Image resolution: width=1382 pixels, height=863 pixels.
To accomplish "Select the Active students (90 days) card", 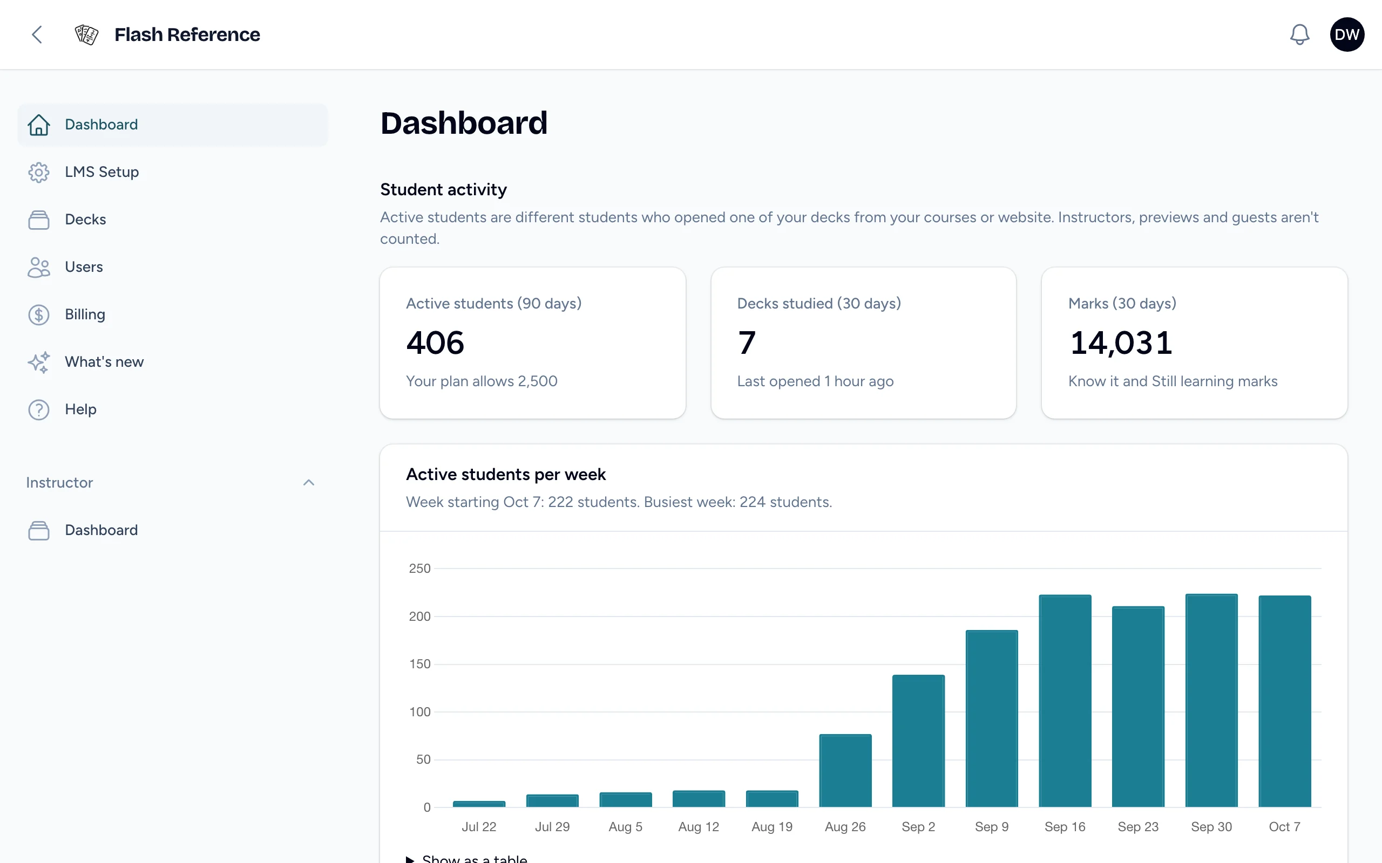I will pos(532,343).
